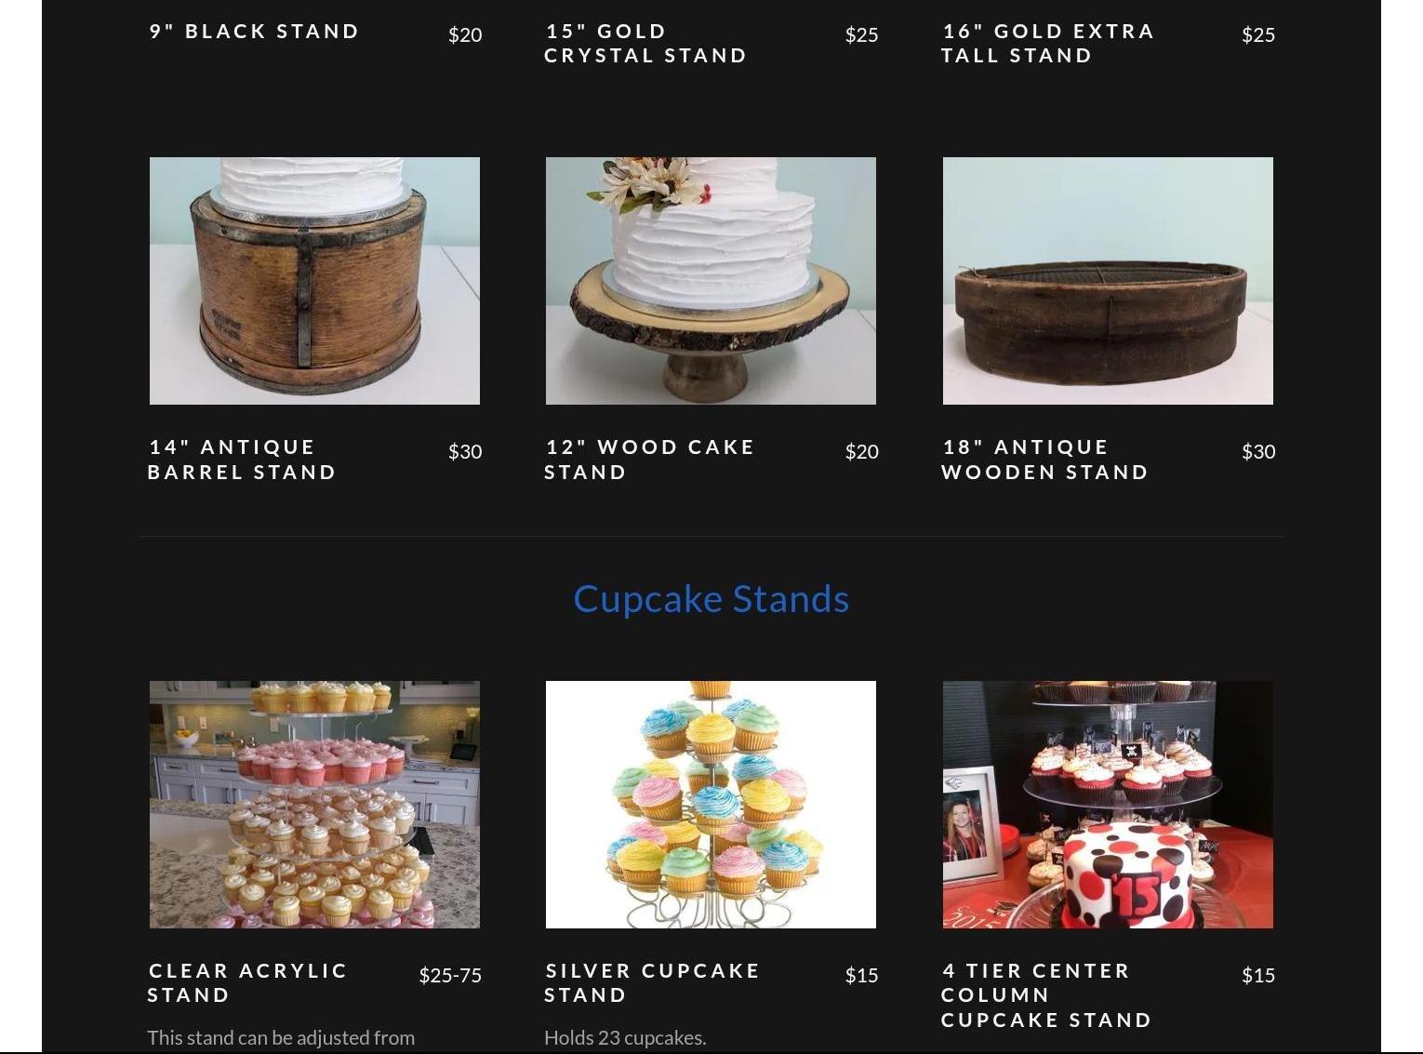Viewport: 1423px width, 1054px height.
Task: Click the 4 Tier Center Column Cupcake Stand title
Action: (1046, 995)
